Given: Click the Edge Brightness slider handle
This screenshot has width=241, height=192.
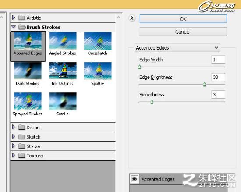Looking at the screenshot, I should point(205,84).
